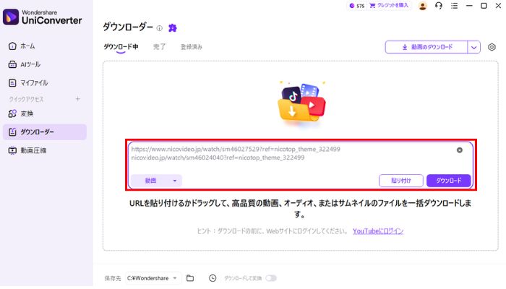
Task: Click the purple extension puzzle icon
Action: tap(173, 28)
